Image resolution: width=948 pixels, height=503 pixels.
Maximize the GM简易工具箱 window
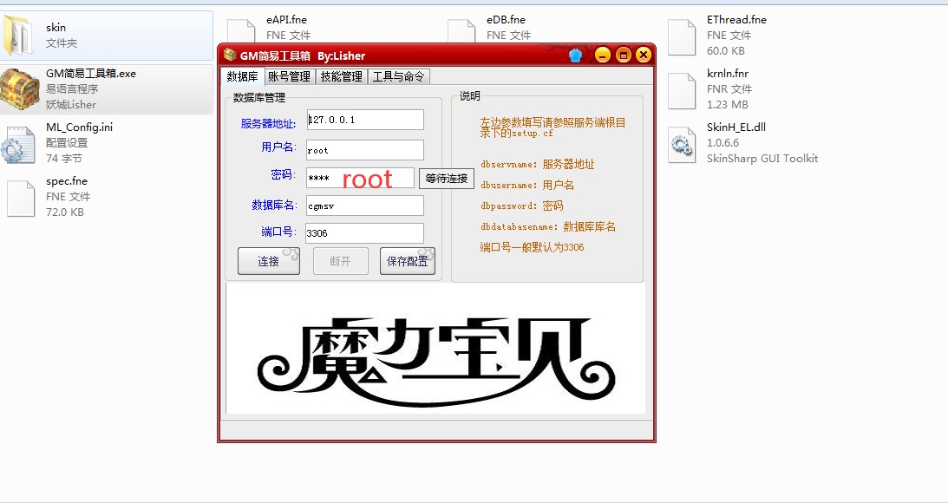pyautogui.click(x=623, y=55)
